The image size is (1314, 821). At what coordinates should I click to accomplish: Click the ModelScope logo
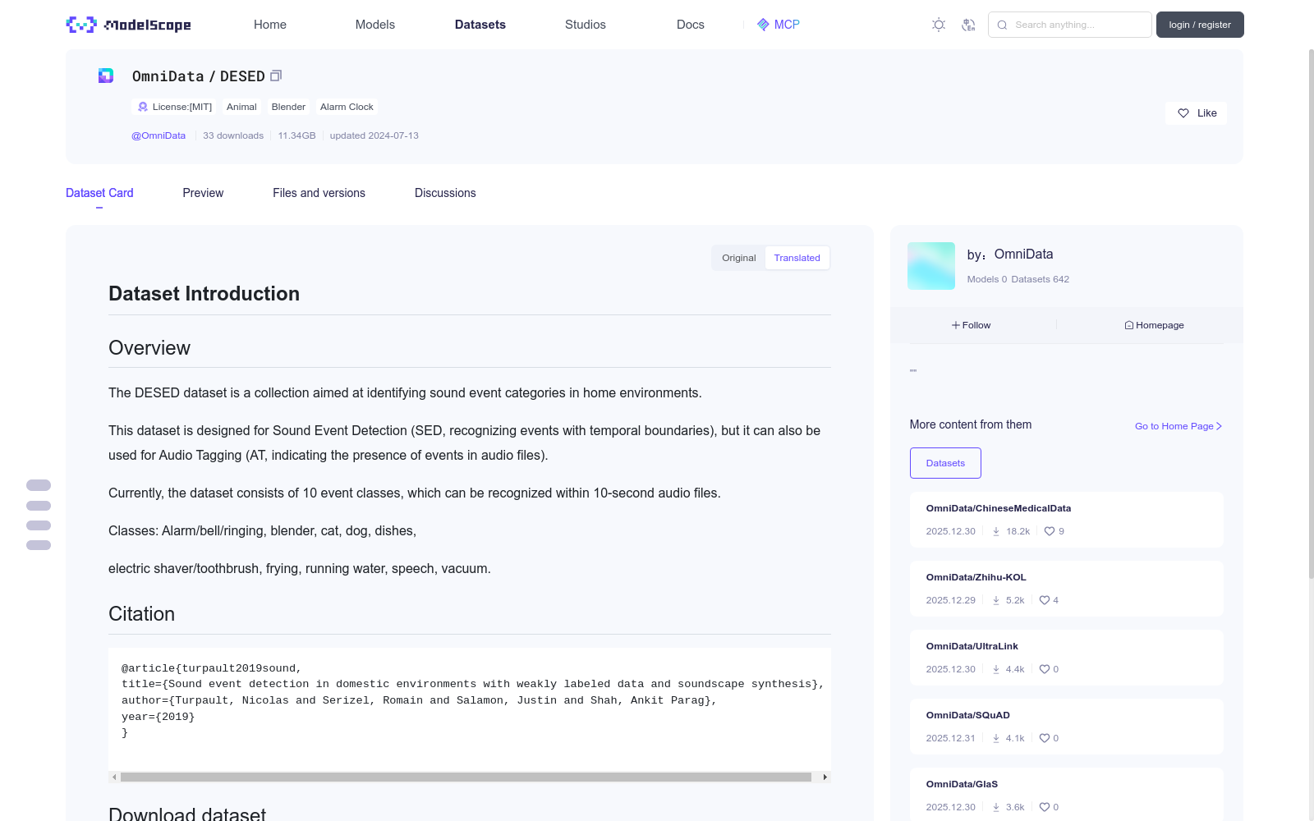[x=128, y=25]
